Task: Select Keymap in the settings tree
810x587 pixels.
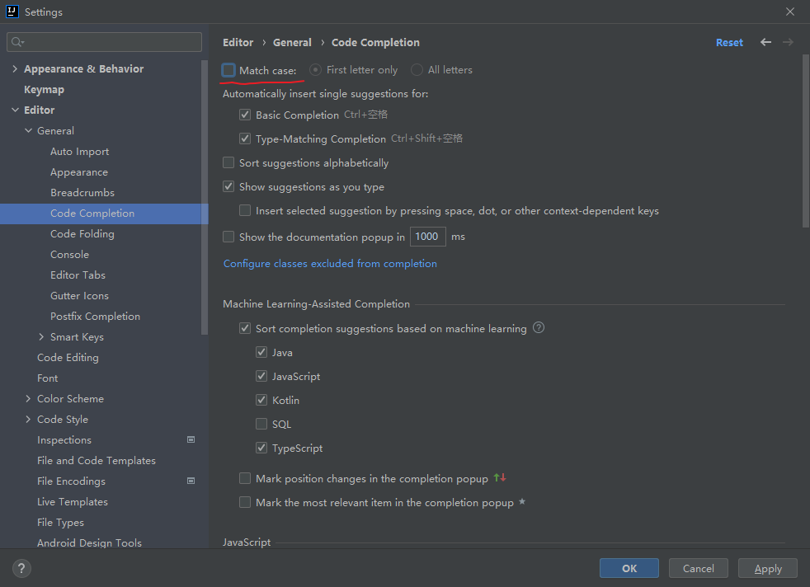Action: (44, 90)
